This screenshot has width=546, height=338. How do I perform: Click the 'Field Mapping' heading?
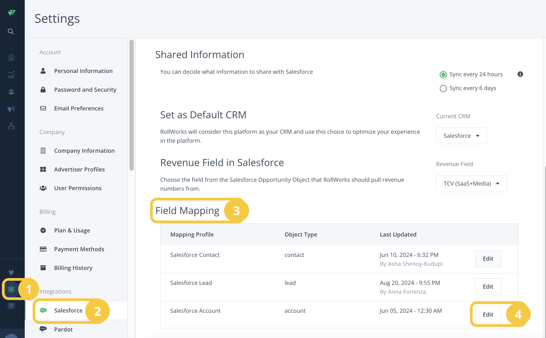[x=187, y=211]
